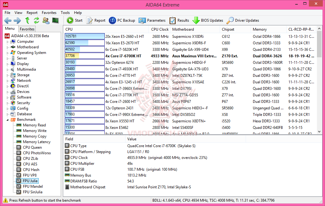This screenshot has height=206, width=325.
Task: Open the monitor graph toolbar icon
Action: pos(55,20)
